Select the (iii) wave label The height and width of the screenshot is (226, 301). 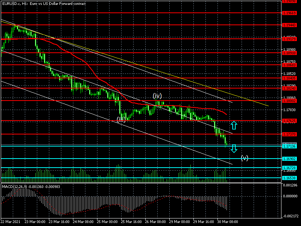tap(121, 119)
